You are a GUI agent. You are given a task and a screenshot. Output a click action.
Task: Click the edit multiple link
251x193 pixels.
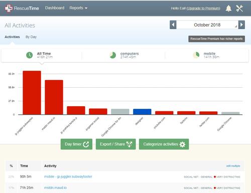[233, 166]
